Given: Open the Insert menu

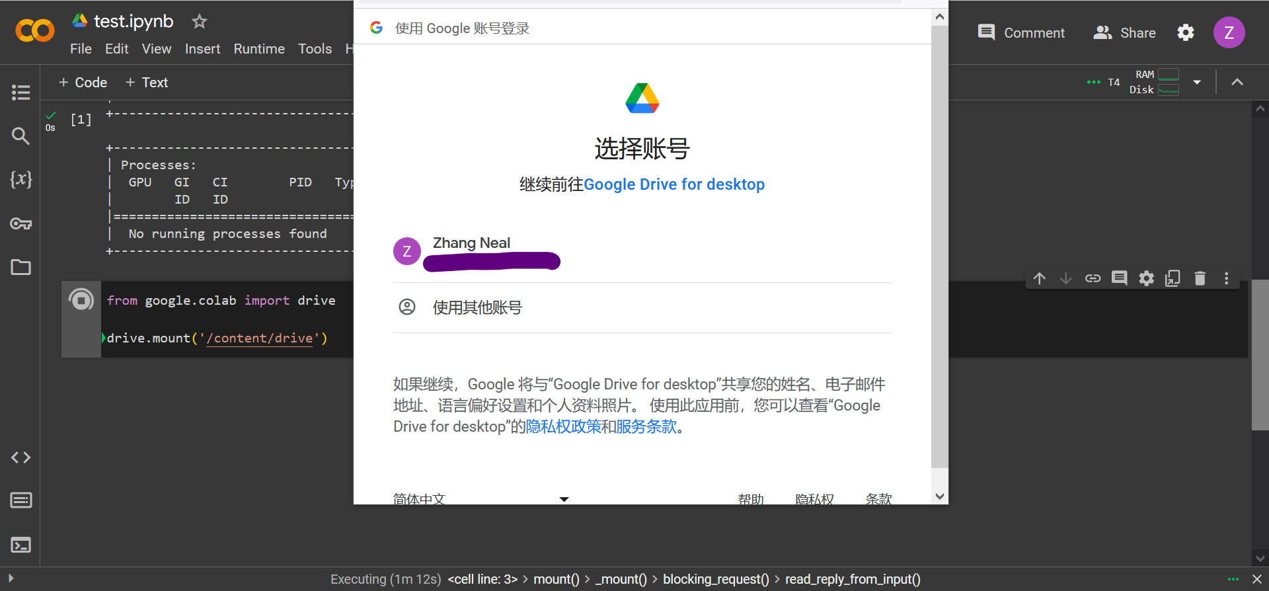Looking at the screenshot, I should (202, 49).
